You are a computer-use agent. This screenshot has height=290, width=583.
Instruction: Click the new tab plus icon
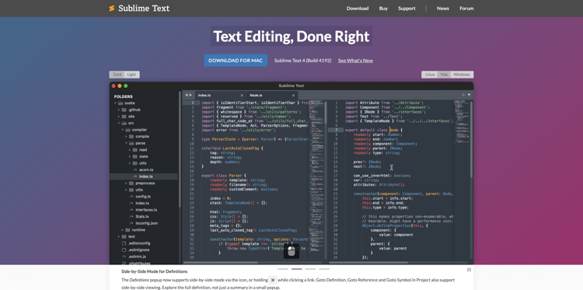[463, 95]
